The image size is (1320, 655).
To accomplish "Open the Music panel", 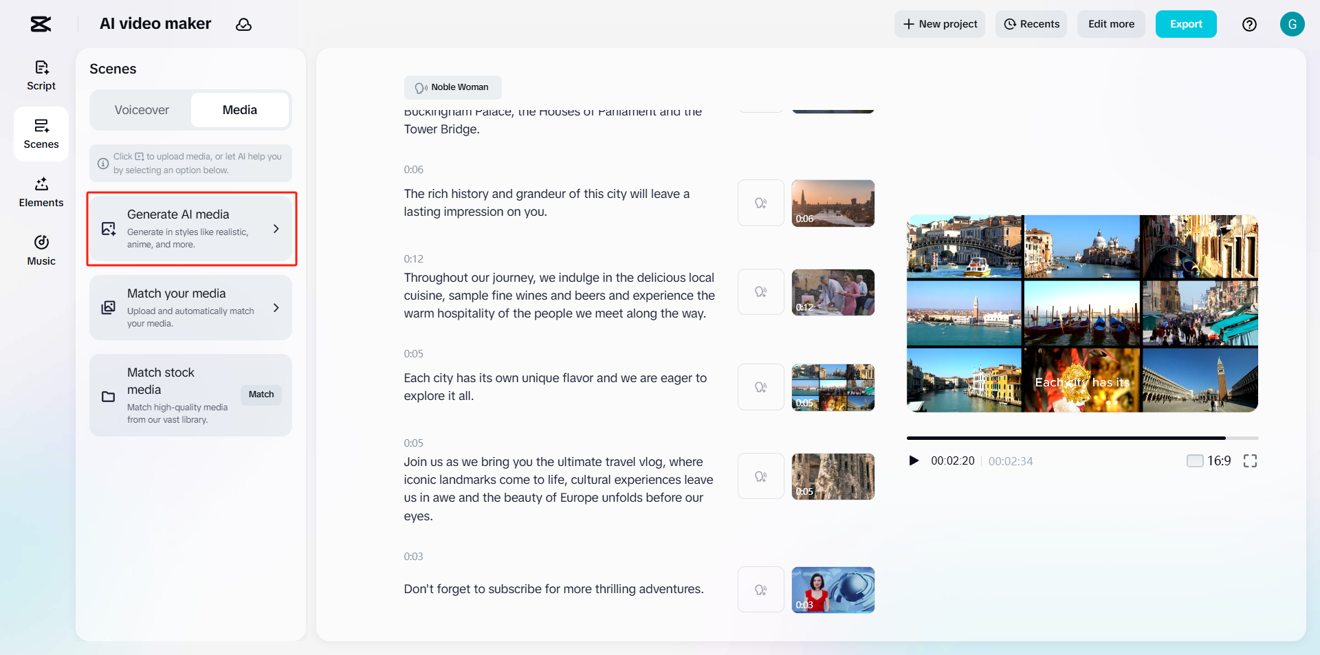I will (41, 251).
